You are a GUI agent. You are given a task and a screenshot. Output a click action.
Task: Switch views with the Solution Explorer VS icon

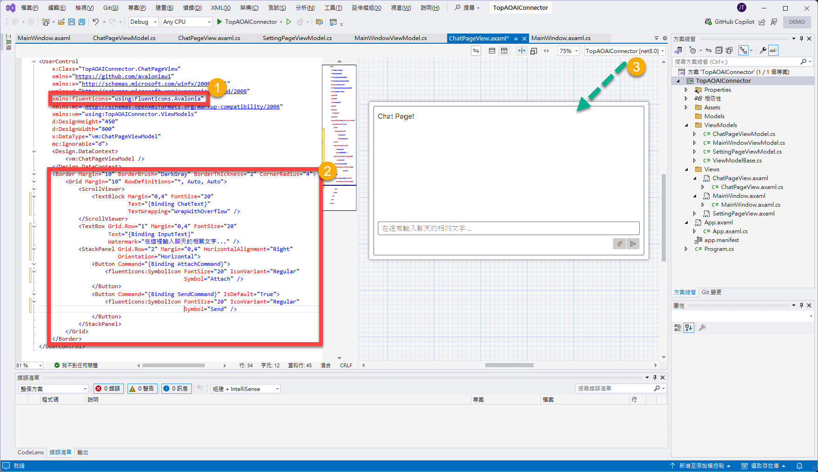[x=678, y=50]
